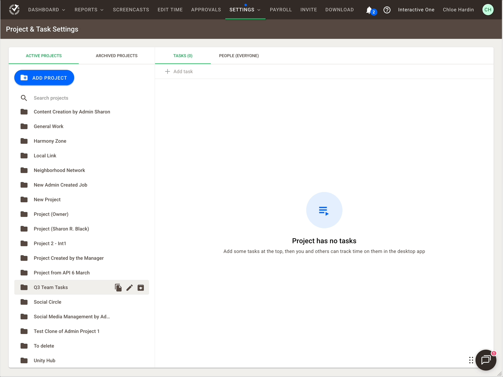Switch to the Archived Projects tab
This screenshot has width=503, height=377.
pos(117,56)
